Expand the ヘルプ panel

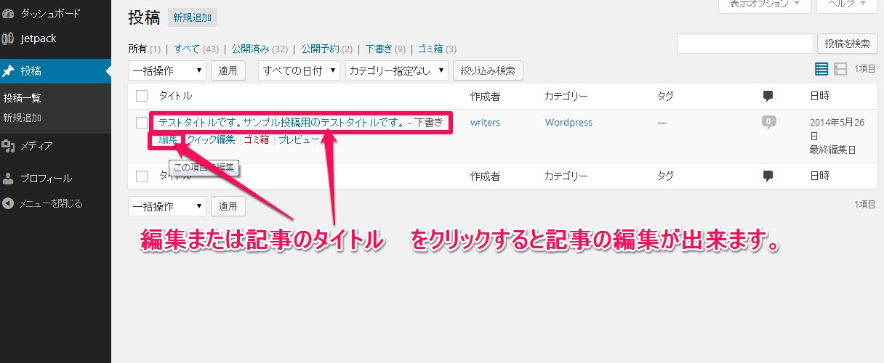845,6
